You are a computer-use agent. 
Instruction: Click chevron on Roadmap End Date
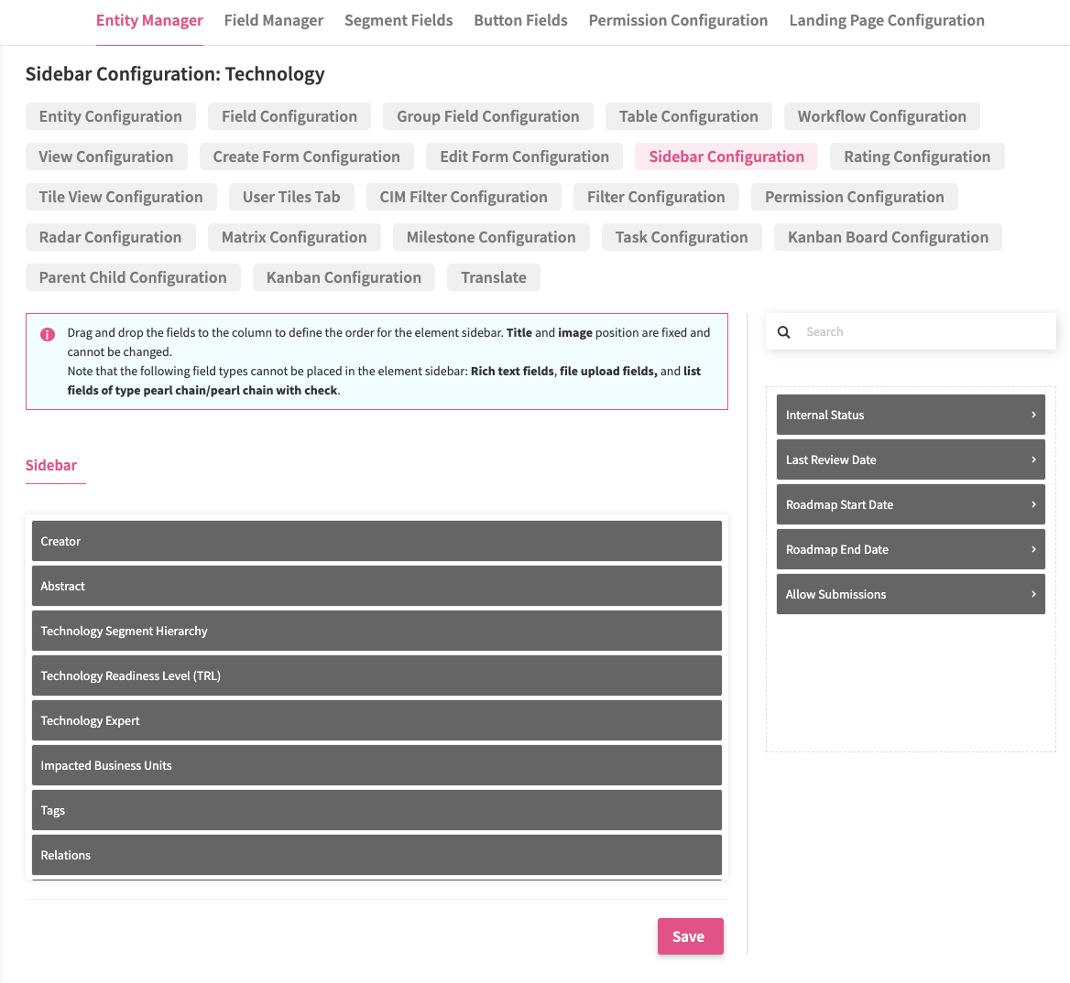coord(1033,549)
